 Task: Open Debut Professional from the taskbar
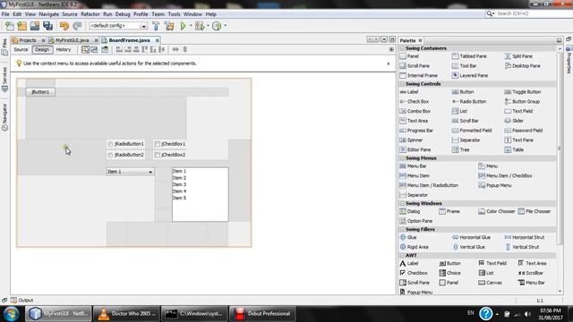coord(262,314)
